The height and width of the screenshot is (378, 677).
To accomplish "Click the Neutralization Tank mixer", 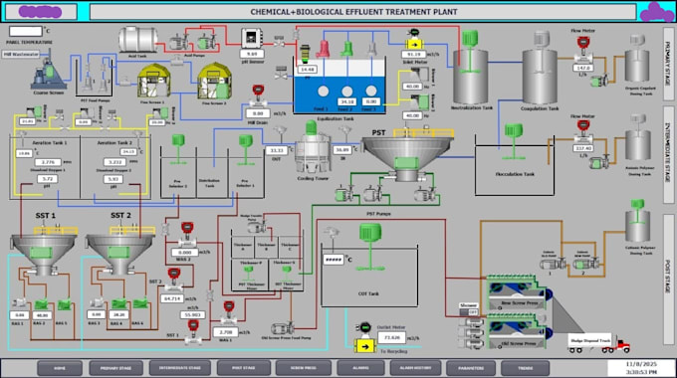I will pyautogui.click(x=470, y=52).
